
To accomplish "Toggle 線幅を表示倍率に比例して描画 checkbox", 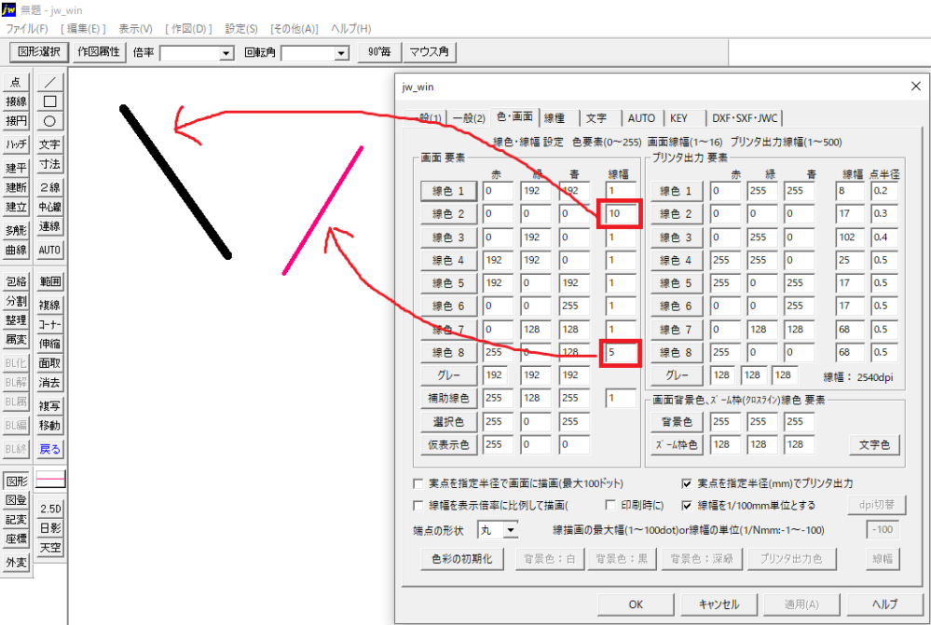I will pos(418,506).
